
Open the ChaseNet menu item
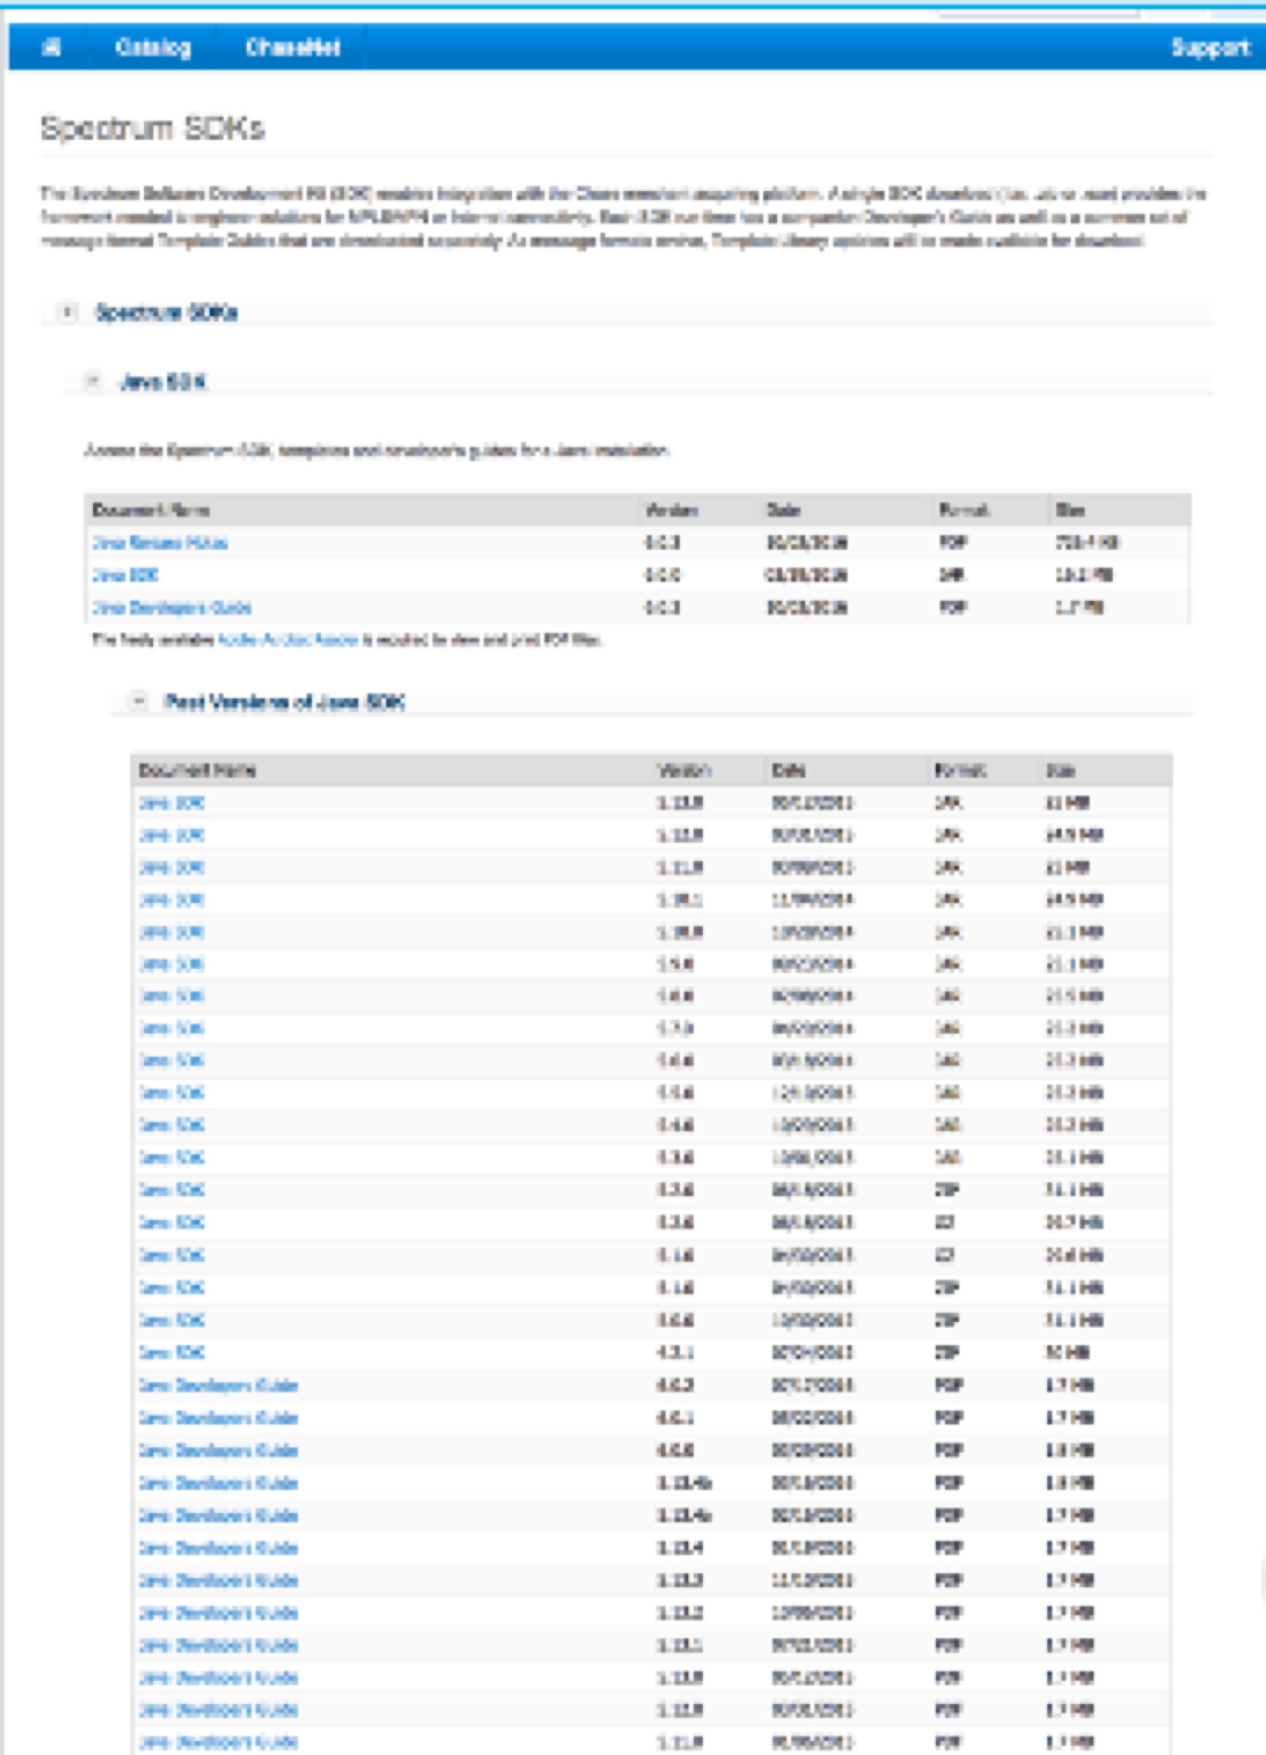point(293,48)
